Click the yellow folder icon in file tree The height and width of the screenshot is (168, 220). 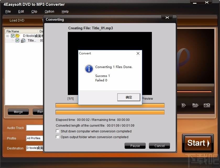pyautogui.click(x=18, y=36)
